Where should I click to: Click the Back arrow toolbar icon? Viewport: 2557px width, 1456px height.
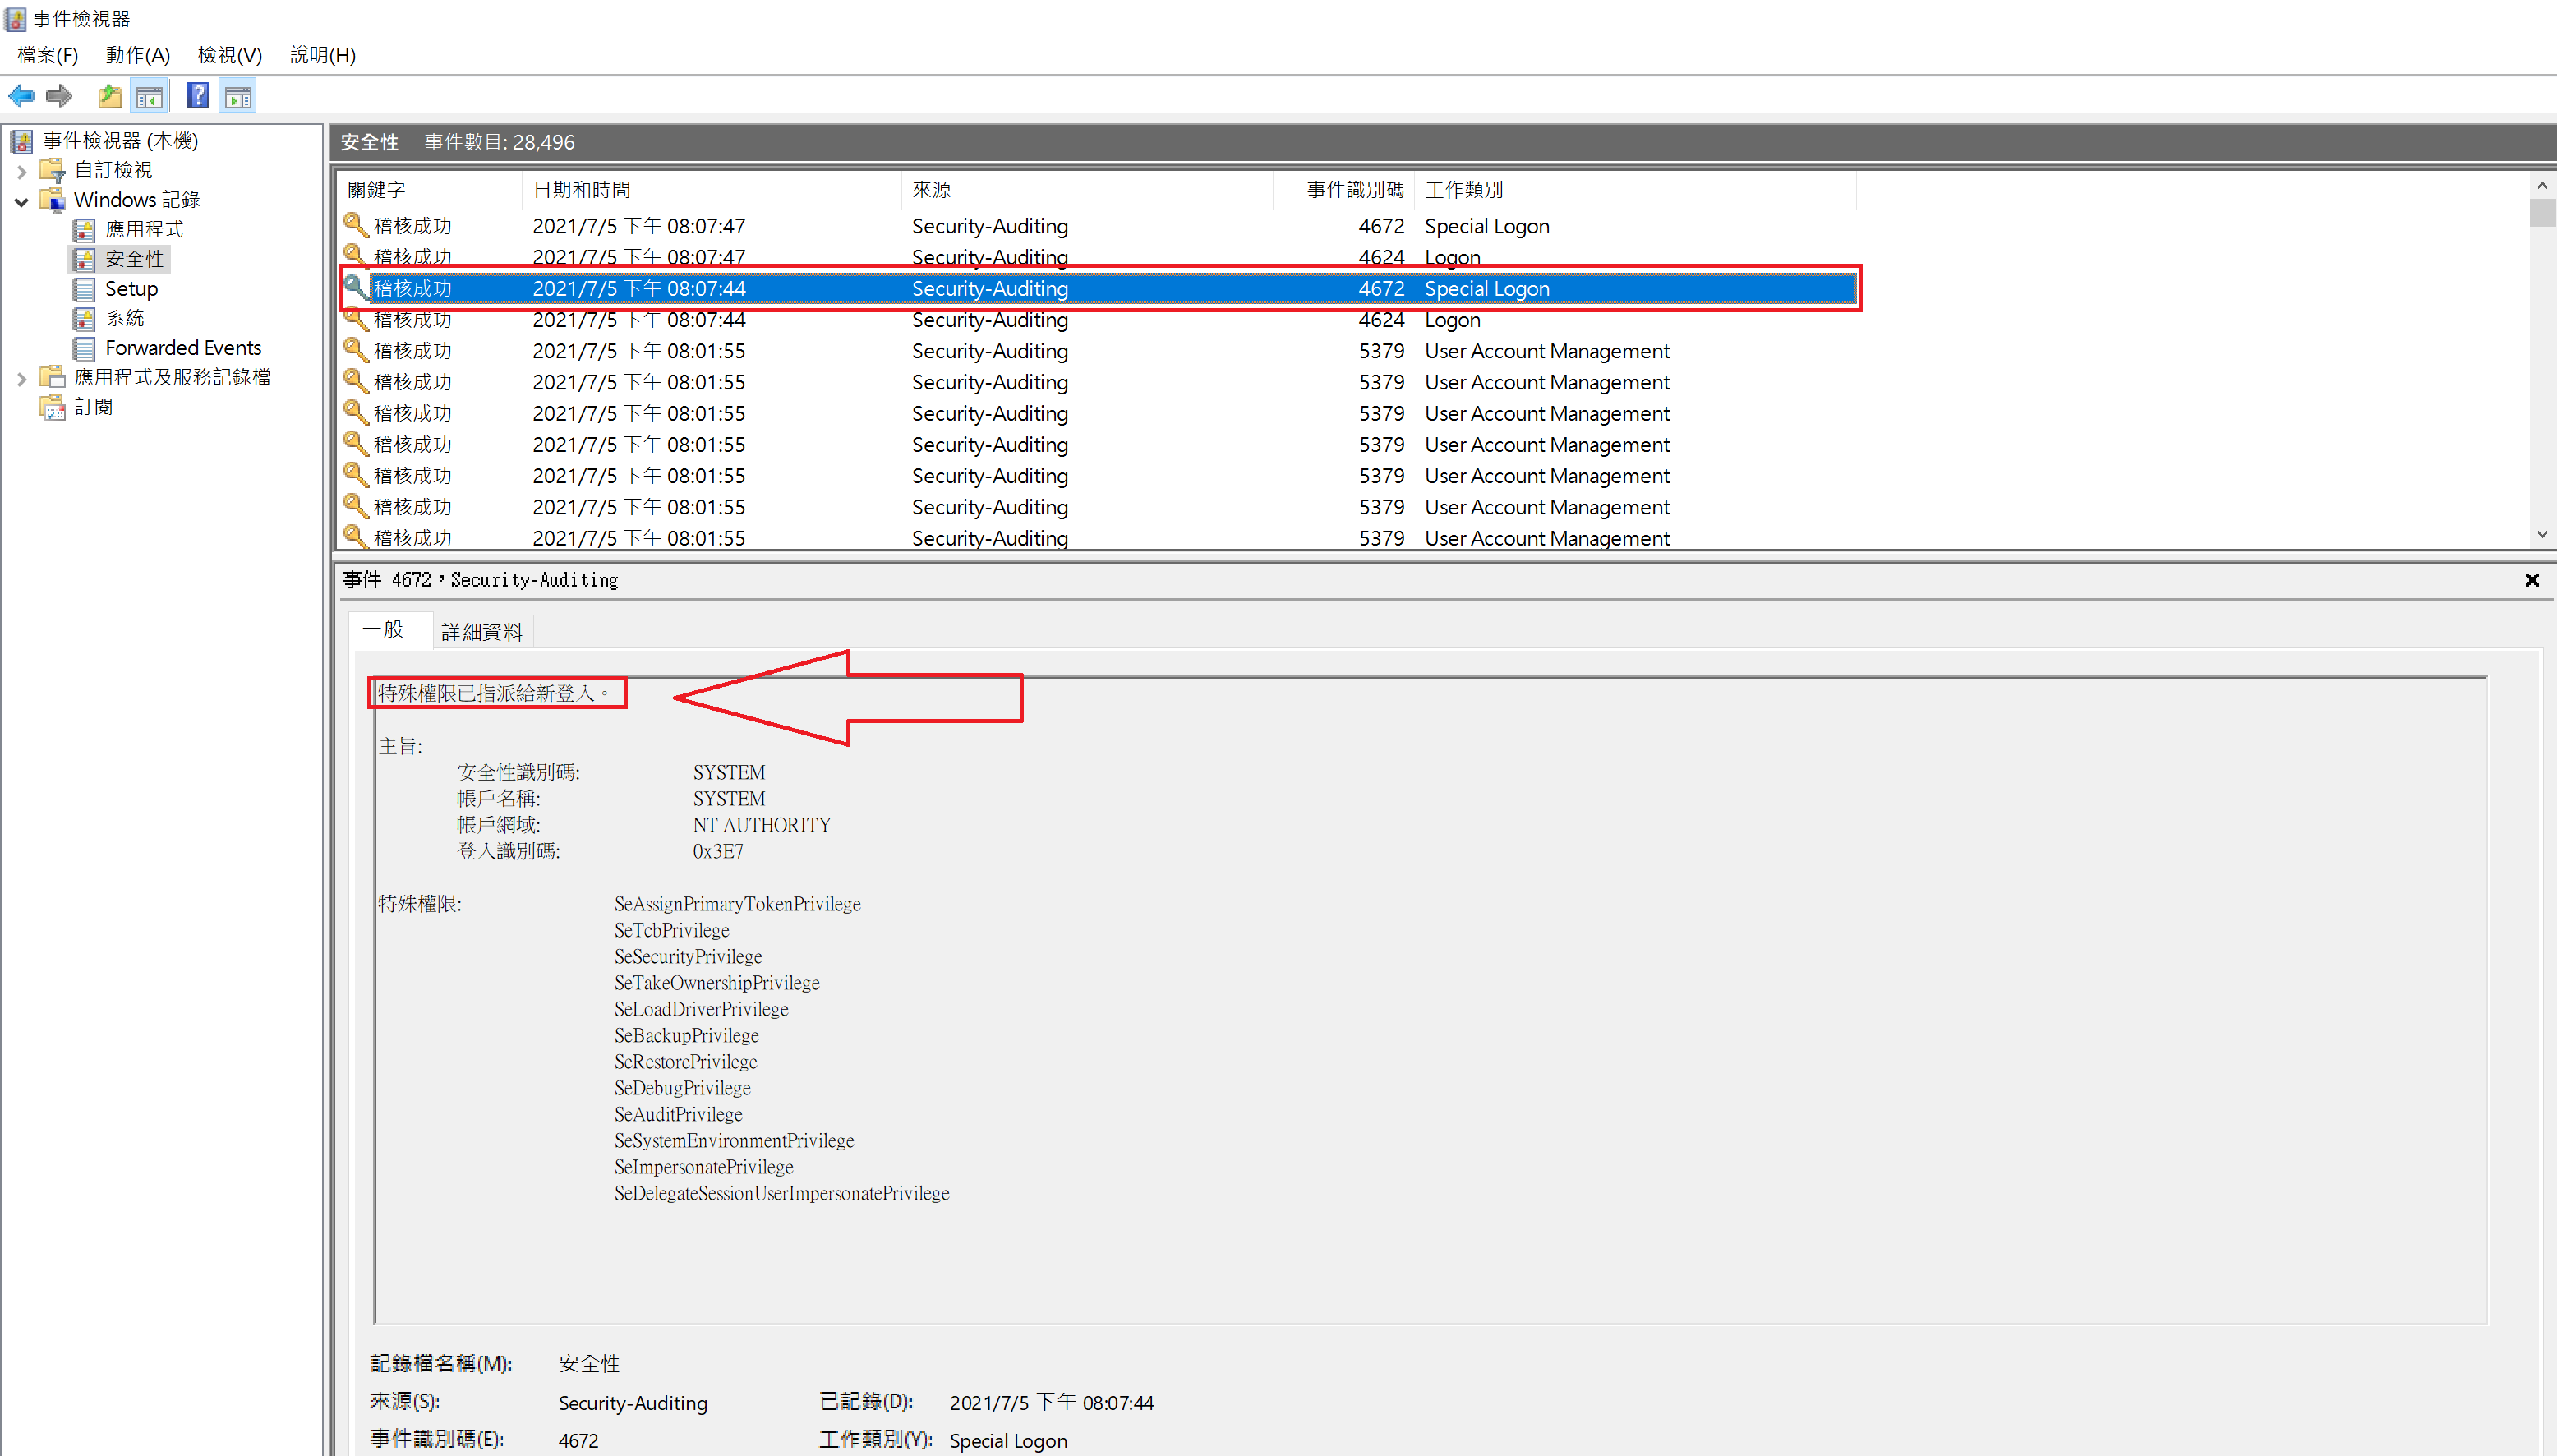click(x=21, y=96)
